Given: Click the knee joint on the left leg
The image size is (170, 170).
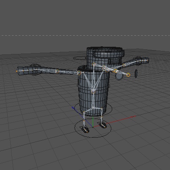Looking at the screenshot, I should pyautogui.click(x=84, y=121).
